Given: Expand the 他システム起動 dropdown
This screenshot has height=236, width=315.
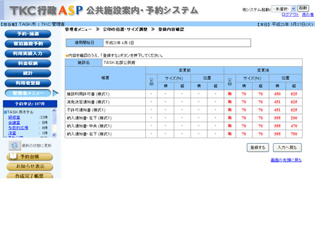Looking at the screenshot, I should 284,9.
